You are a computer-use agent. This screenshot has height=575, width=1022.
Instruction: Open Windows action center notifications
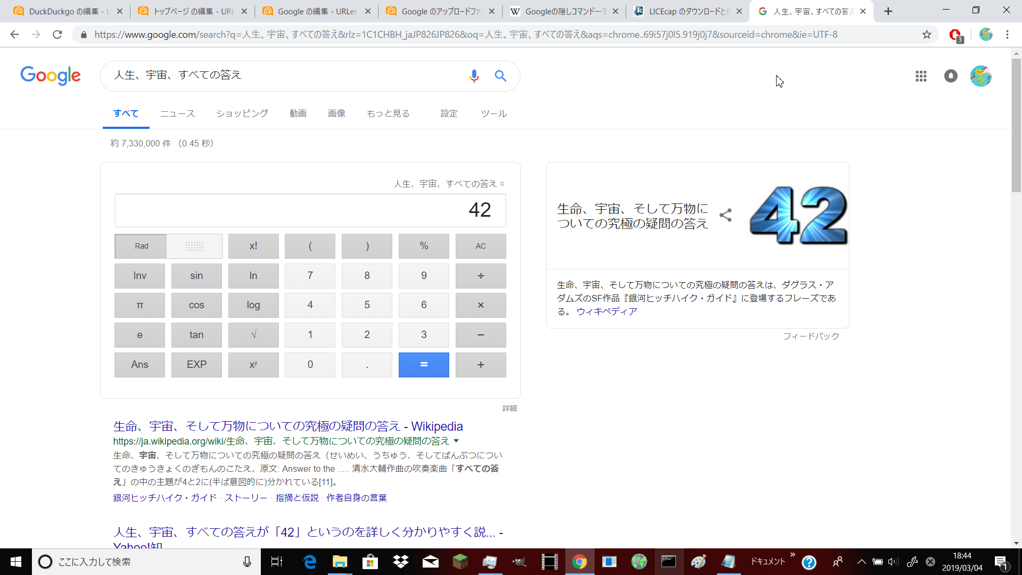(1001, 562)
